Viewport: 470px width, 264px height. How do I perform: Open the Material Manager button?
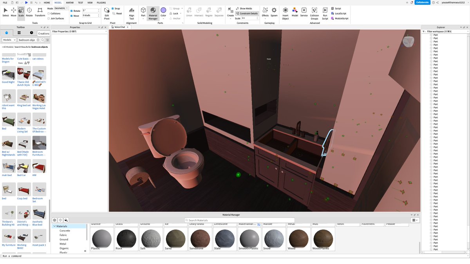pyautogui.click(x=153, y=13)
